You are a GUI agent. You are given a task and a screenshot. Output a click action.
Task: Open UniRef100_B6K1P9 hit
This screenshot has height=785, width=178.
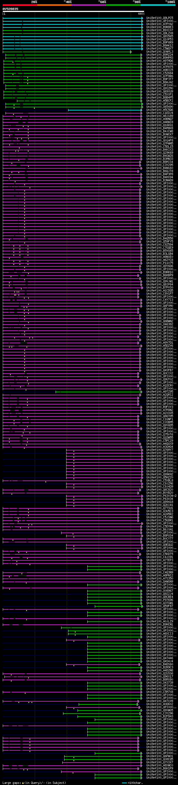(x=160, y=768)
